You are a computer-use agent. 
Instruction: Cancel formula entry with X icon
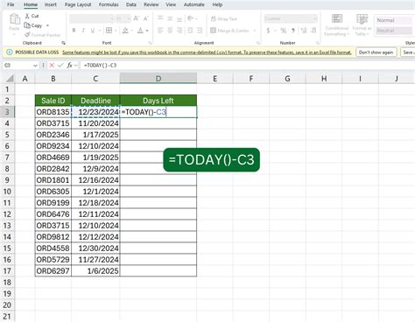coord(52,65)
